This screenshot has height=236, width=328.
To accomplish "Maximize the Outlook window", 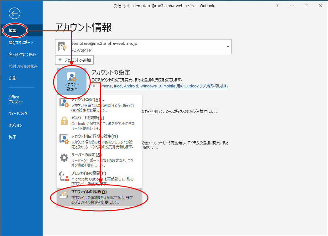I will tap(306, 6).
